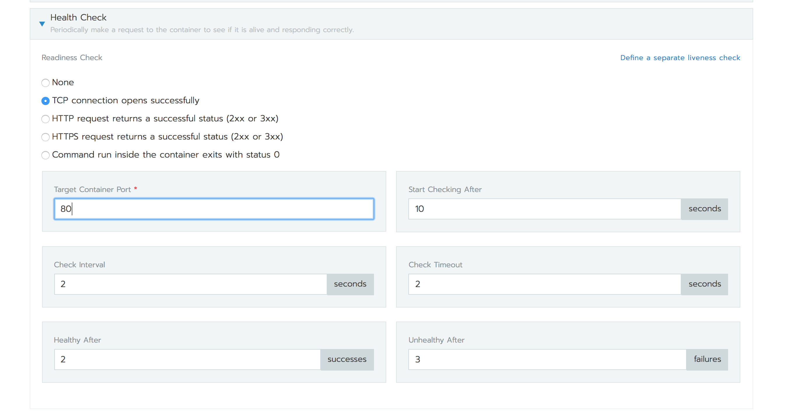Click the Readiness Check label area
The image size is (787, 412).
(72, 57)
